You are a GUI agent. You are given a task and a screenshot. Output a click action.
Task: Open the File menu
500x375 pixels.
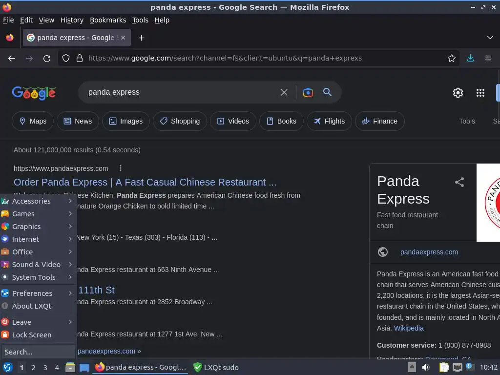point(8,20)
